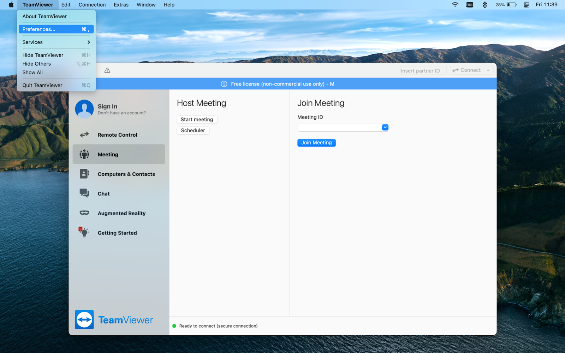Click the Getting Started lightbulb icon

[x=84, y=232]
